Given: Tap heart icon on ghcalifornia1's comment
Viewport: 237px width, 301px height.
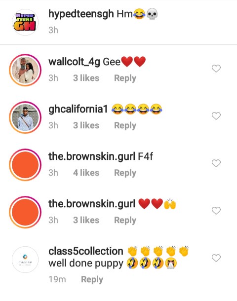Looking at the screenshot, I should coord(216,116).
